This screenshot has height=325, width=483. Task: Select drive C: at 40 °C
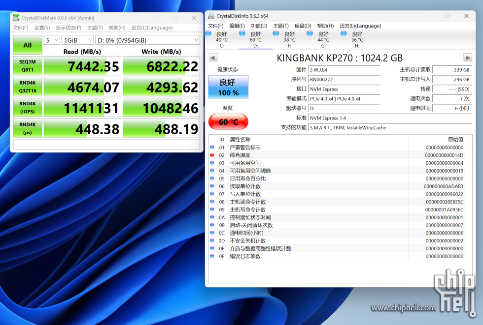(x=221, y=40)
